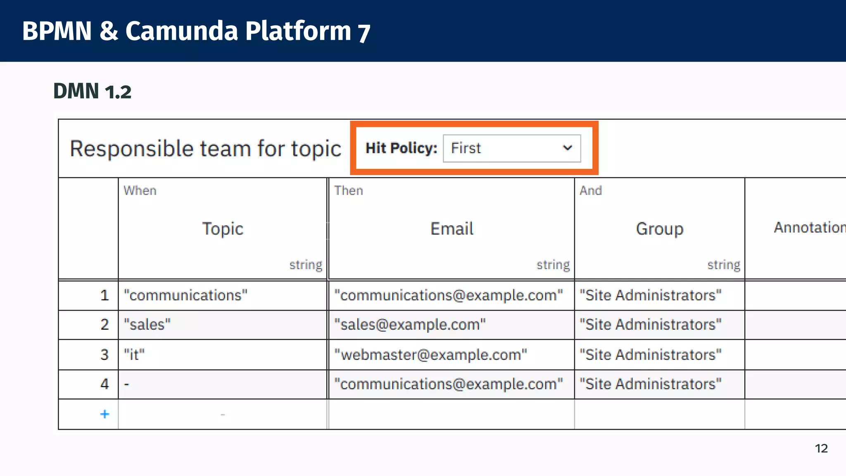
Task: Click rule number 3 row header
Action: (x=88, y=355)
